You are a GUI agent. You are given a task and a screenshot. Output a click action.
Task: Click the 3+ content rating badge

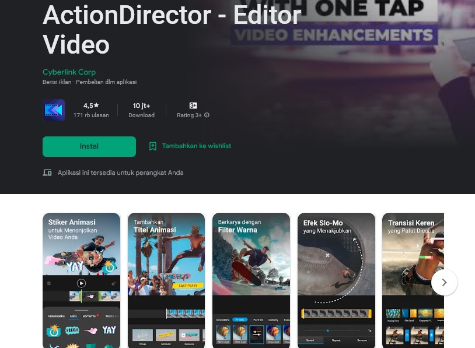click(193, 106)
